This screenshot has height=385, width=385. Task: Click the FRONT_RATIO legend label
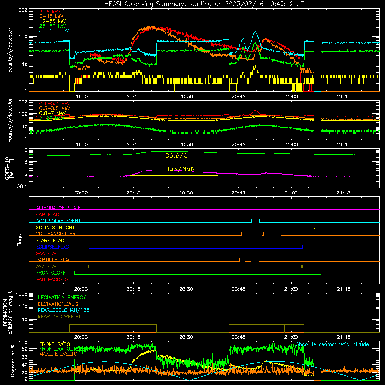click(55, 344)
